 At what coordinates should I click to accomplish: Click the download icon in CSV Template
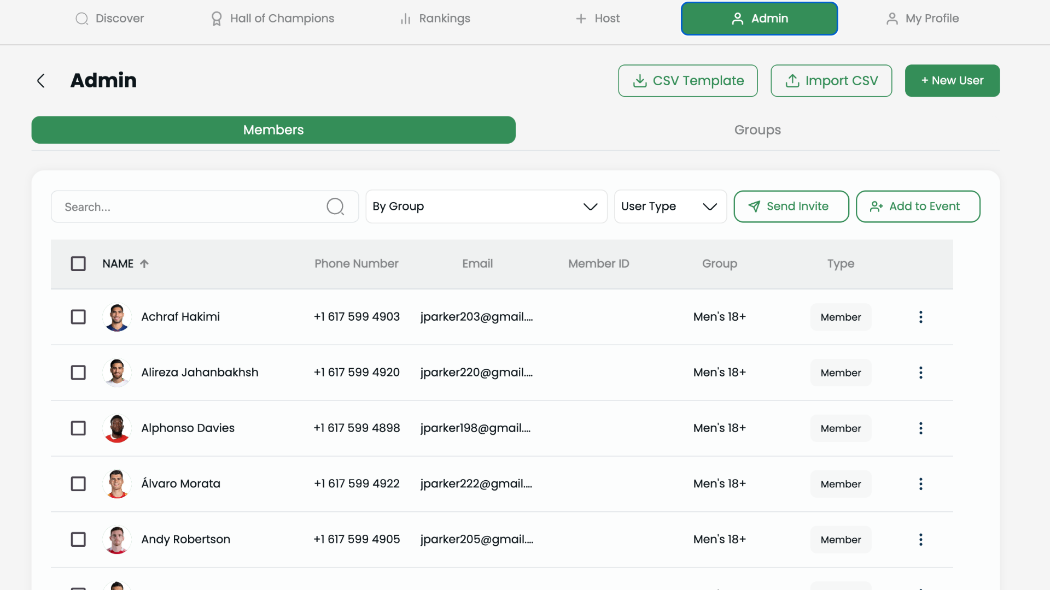click(x=639, y=81)
